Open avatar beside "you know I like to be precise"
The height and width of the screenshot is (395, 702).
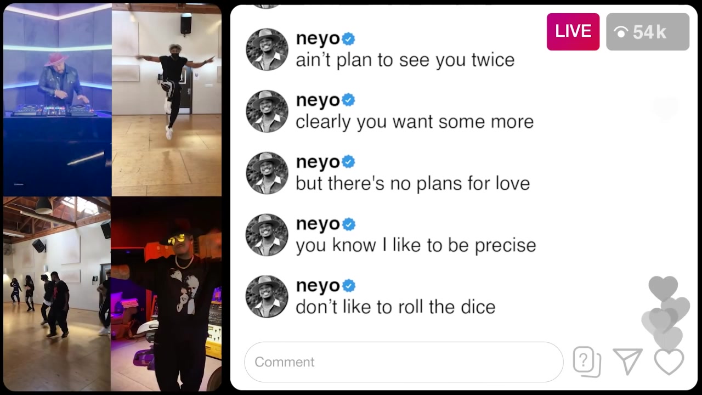[267, 235]
